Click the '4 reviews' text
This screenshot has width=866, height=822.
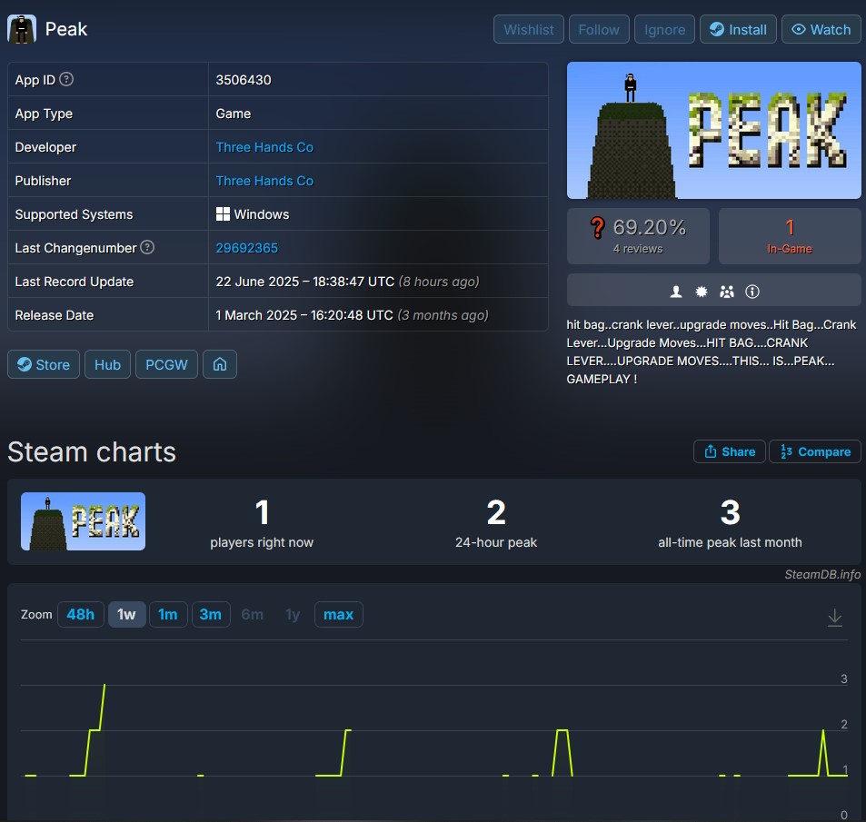[638, 249]
